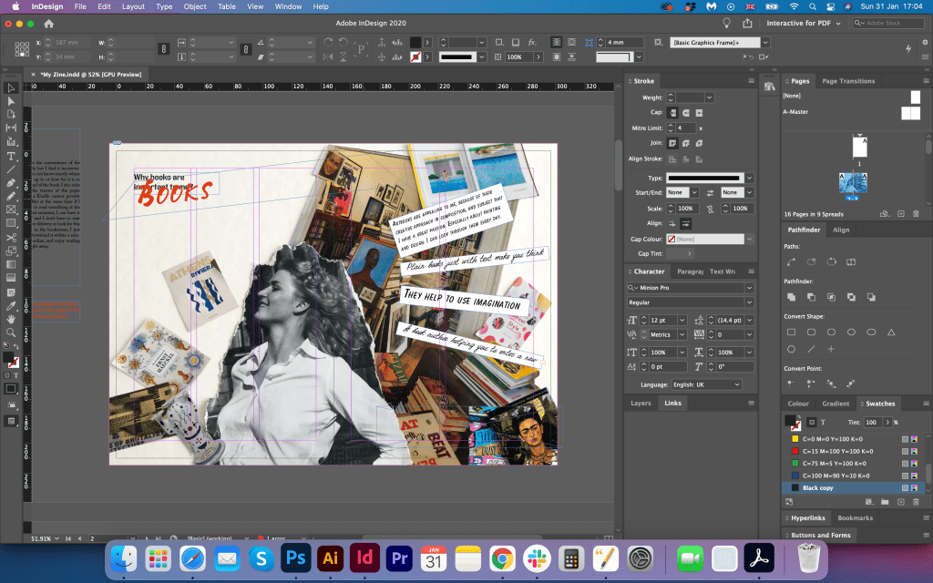The height and width of the screenshot is (583, 933).
Task: Choose the bevel join stroke option
Action: click(x=700, y=143)
